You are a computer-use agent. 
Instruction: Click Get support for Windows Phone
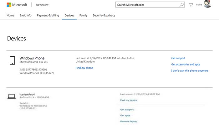click(178, 58)
